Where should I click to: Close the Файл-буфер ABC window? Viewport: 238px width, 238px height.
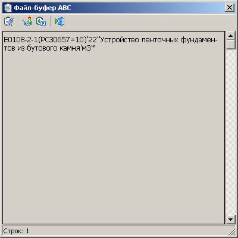click(x=230, y=8)
